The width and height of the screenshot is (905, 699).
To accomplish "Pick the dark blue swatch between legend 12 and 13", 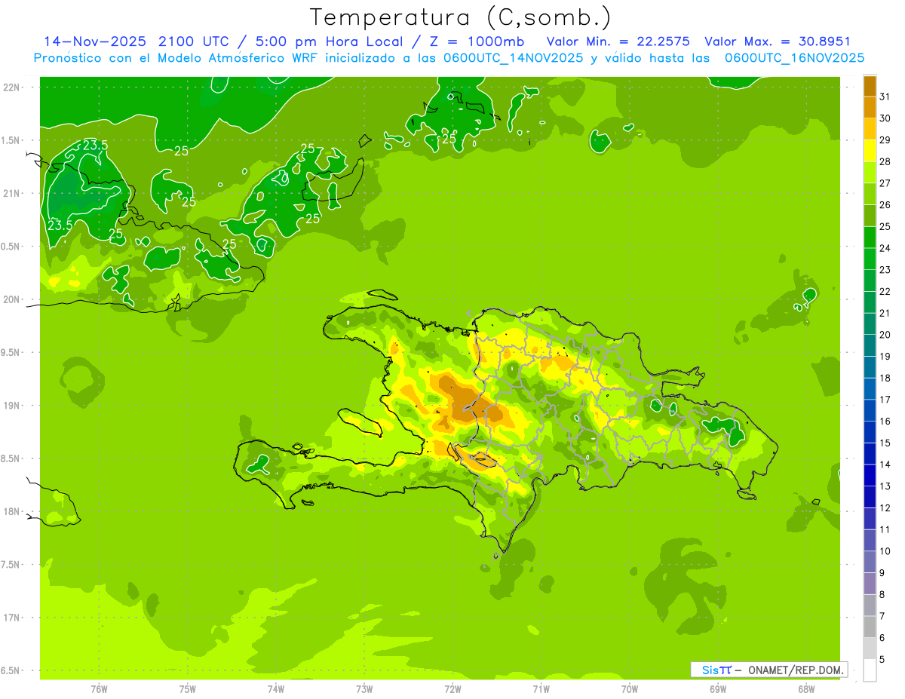I will click(x=870, y=497).
